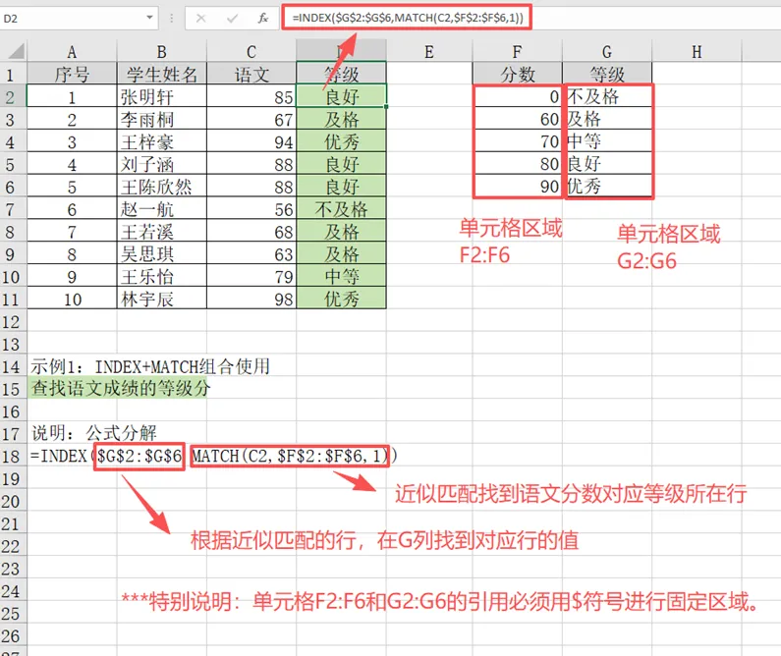Click score cell 94

[251, 141]
